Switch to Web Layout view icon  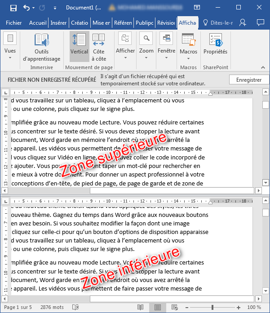click(x=175, y=308)
